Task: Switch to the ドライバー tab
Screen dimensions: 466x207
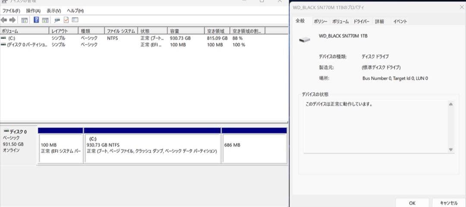Action: [x=362, y=22]
